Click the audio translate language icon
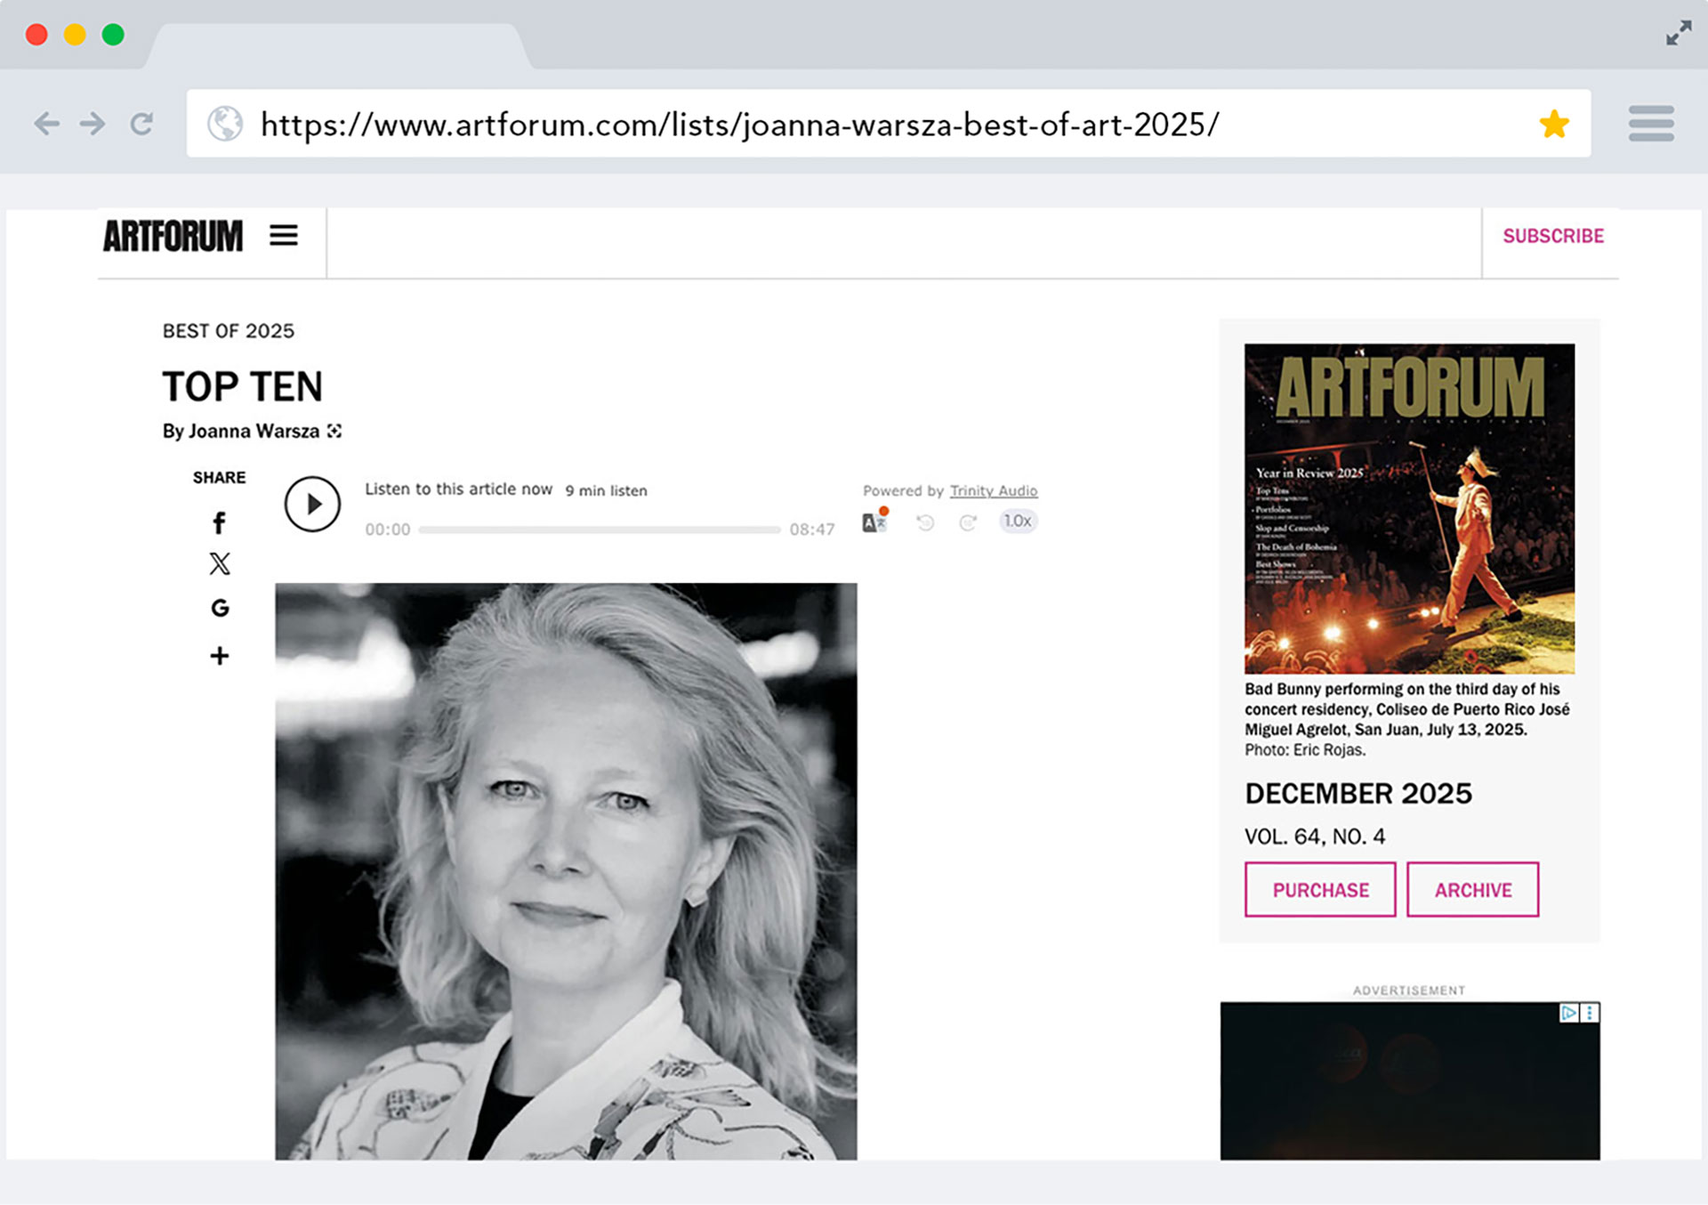Image resolution: width=1708 pixels, height=1205 pixels. tap(874, 522)
